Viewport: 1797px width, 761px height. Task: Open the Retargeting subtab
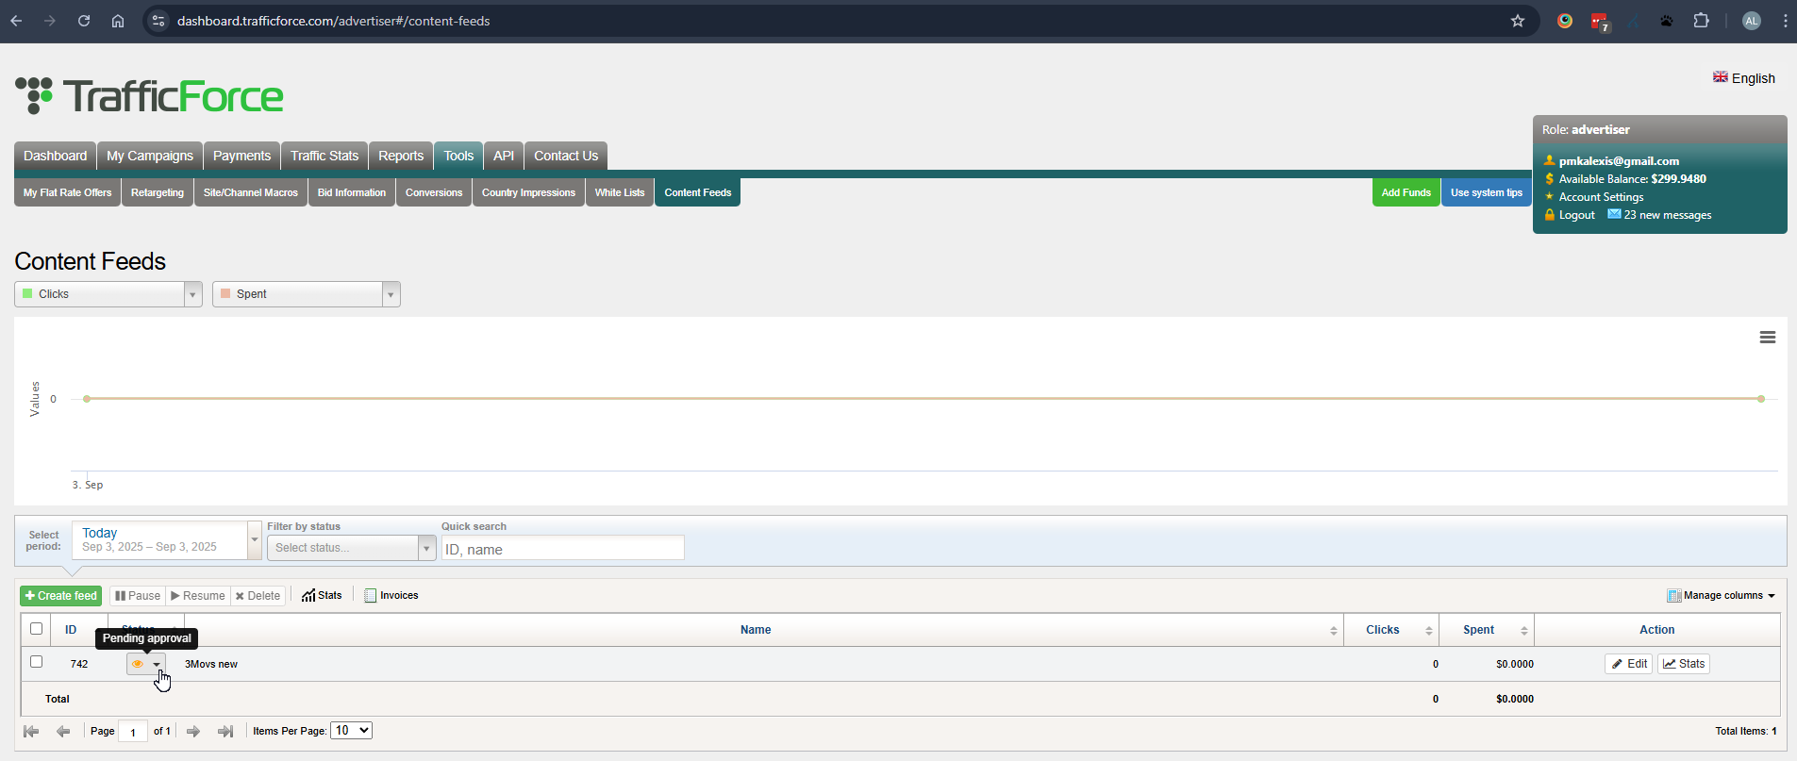coord(158,192)
